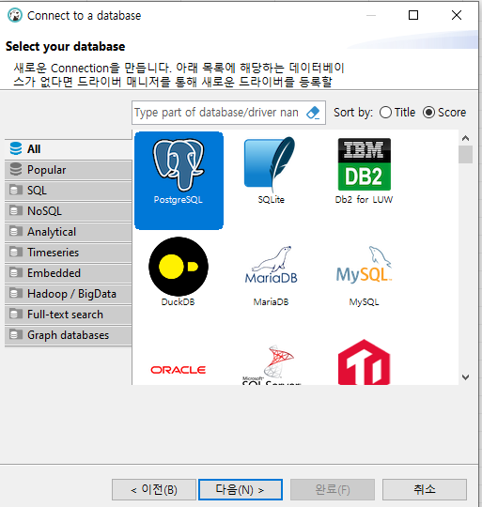Select the Oracle database logo

coord(179,370)
